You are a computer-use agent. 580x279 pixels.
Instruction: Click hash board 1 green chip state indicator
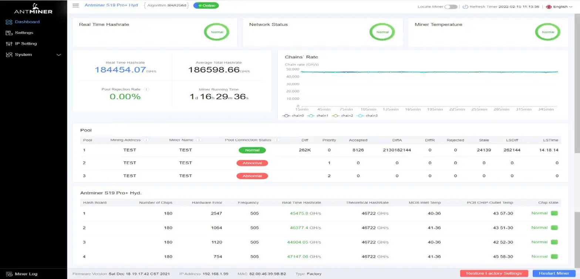point(554,213)
